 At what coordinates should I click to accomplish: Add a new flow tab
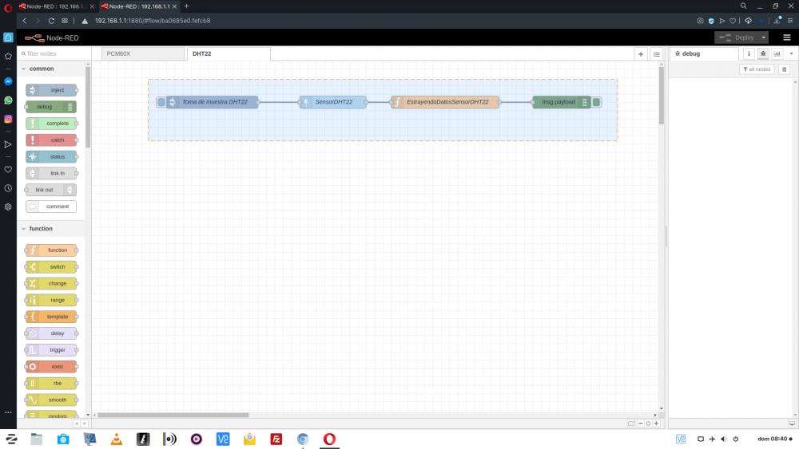[x=641, y=54]
